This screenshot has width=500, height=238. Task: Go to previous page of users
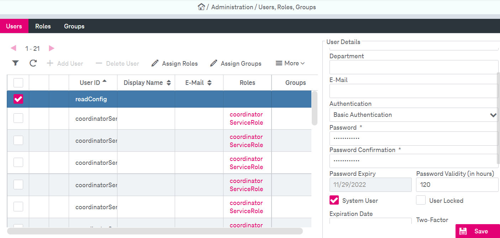(x=14, y=48)
